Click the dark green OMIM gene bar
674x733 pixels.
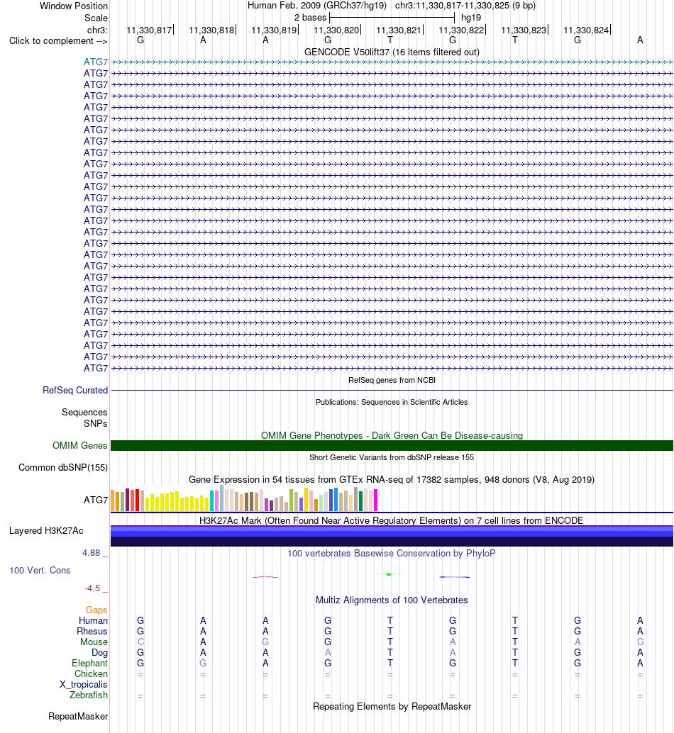[392, 445]
